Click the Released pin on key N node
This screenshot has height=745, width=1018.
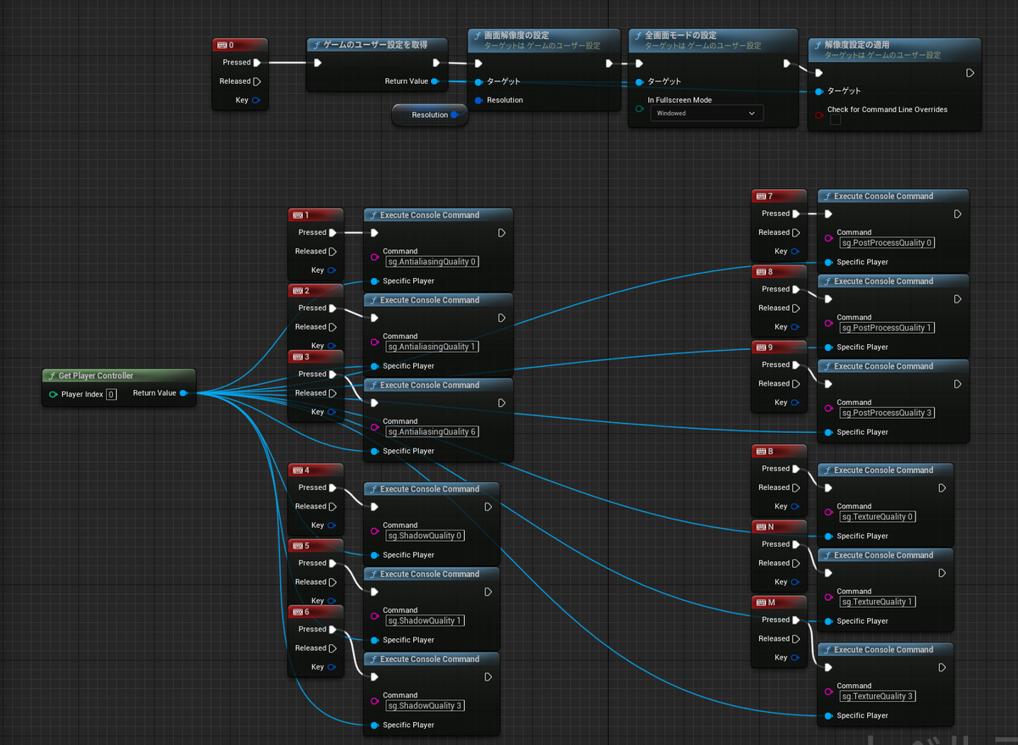pyautogui.click(x=796, y=563)
